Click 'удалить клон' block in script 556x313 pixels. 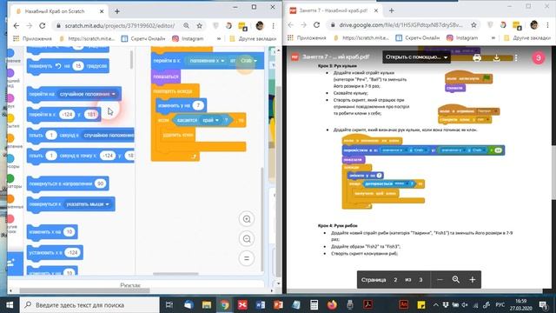click(178, 135)
